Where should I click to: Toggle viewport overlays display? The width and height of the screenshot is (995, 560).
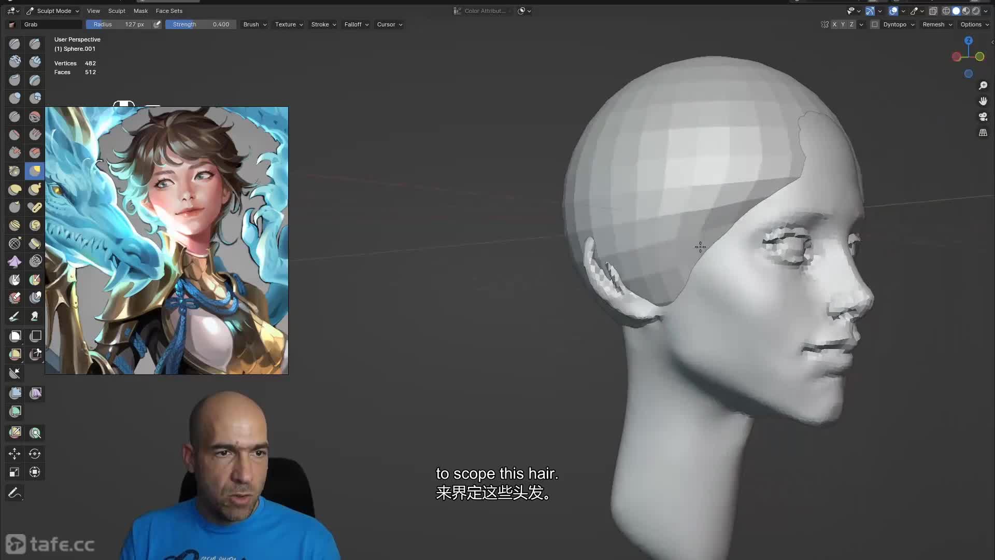pos(893,11)
